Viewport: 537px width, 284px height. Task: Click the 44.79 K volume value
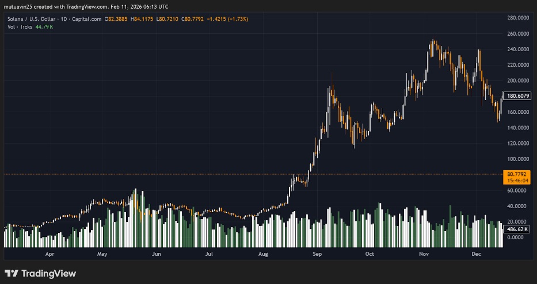tap(44, 26)
